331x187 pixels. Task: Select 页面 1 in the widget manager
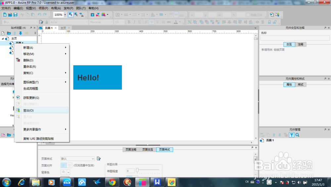pyautogui.click(x=270, y=140)
